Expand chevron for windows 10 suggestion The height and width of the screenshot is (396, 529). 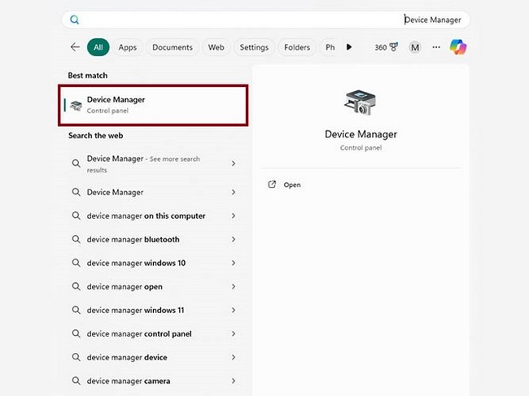[234, 263]
